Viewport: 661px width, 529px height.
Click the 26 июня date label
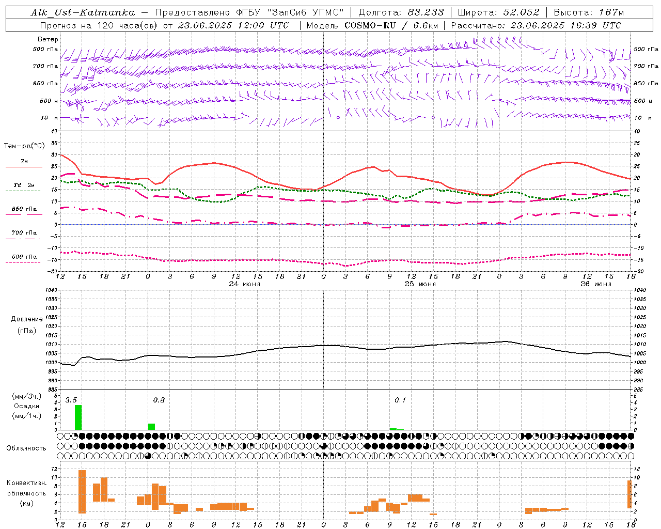596,284
